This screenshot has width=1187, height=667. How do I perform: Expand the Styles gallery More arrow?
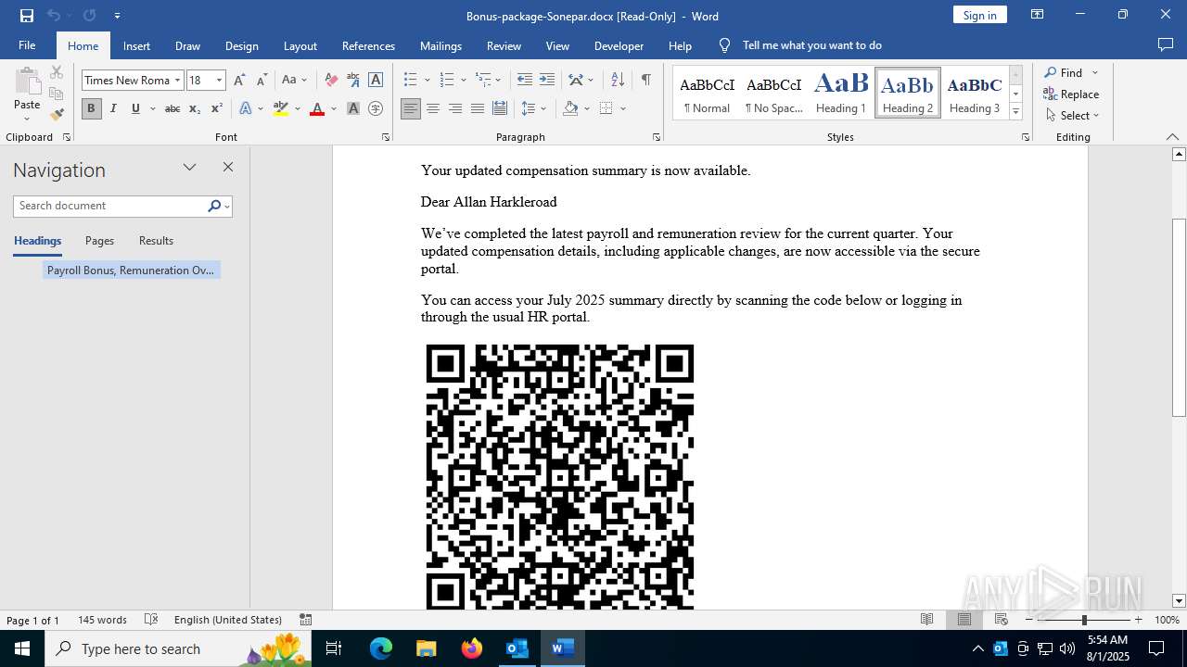pyautogui.click(x=1016, y=112)
